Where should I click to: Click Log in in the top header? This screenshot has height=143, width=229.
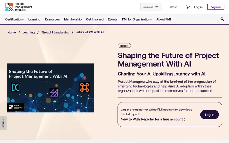pyautogui.click(x=198, y=7)
